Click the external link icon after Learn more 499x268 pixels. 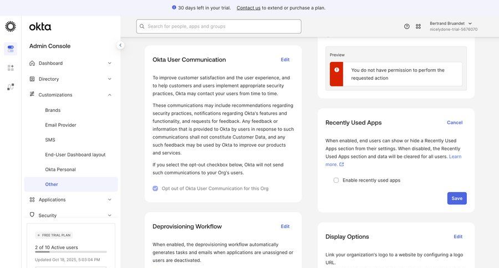point(342,164)
